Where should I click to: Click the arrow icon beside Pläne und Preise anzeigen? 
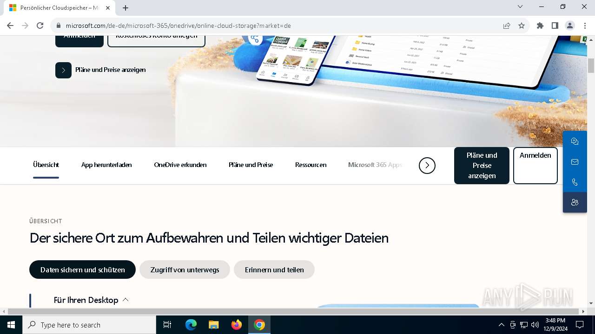pyautogui.click(x=63, y=70)
